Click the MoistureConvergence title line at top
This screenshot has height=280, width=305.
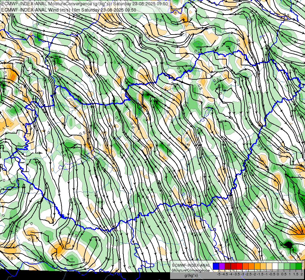point(84,4)
